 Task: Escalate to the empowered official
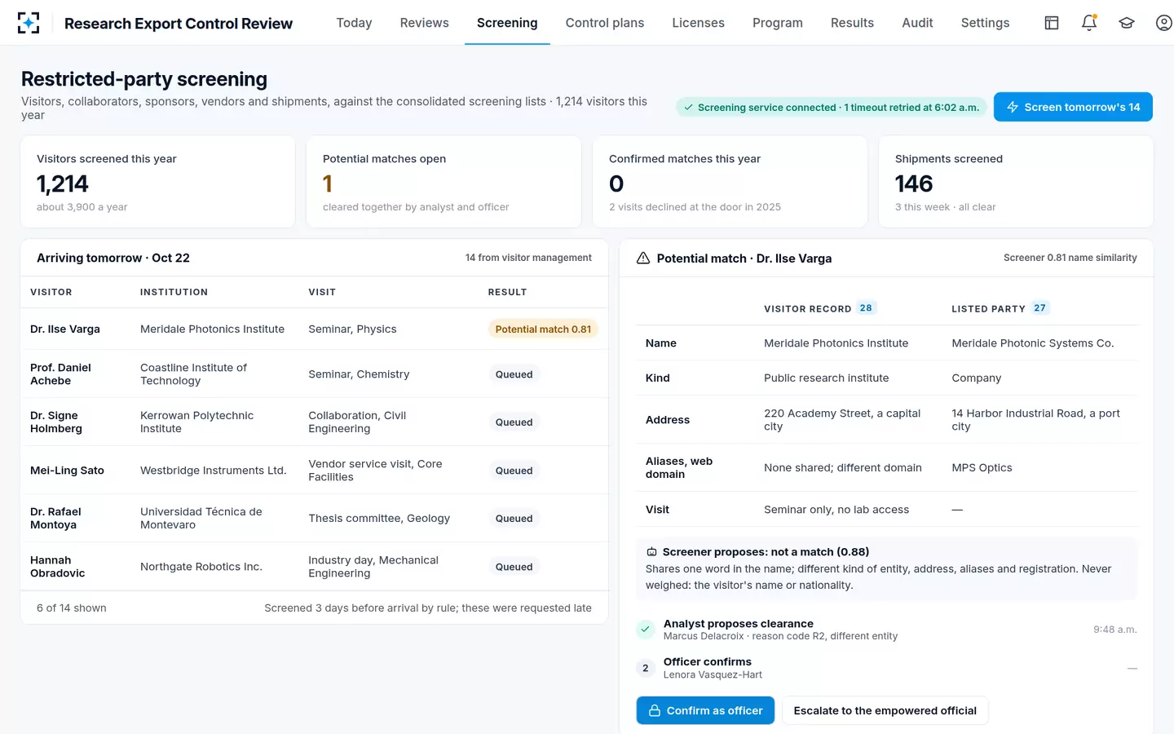click(885, 710)
